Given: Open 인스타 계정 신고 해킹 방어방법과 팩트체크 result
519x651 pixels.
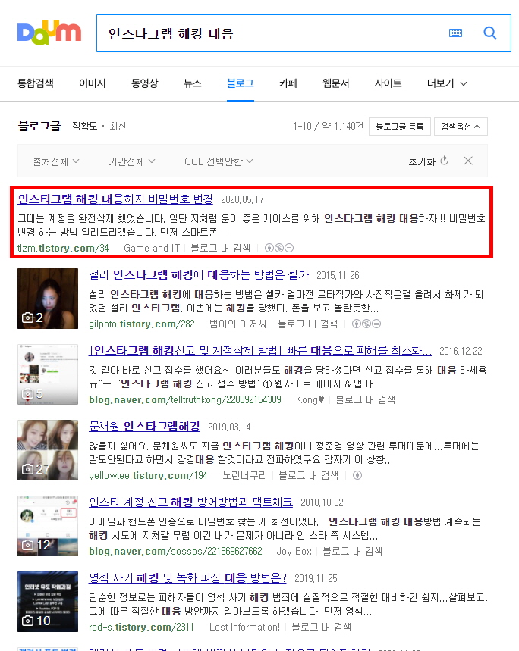Looking at the screenshot, I should click(190, 502).
